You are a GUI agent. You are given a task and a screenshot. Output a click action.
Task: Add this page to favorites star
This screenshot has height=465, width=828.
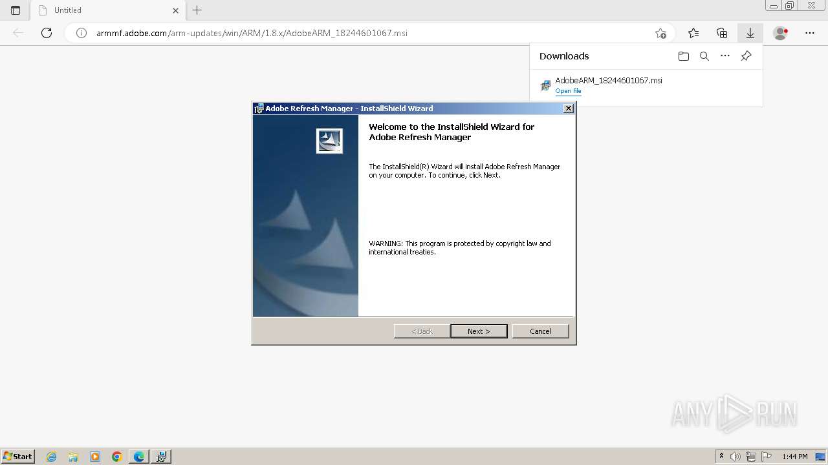point(660,33)
